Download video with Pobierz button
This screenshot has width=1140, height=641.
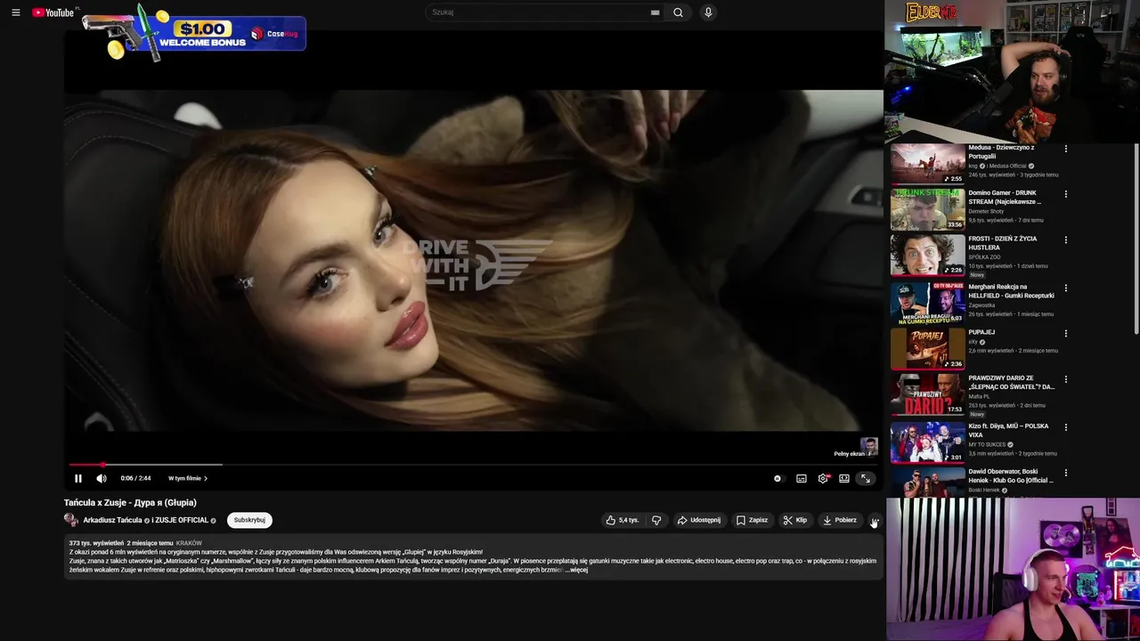(x=840, y=520)
